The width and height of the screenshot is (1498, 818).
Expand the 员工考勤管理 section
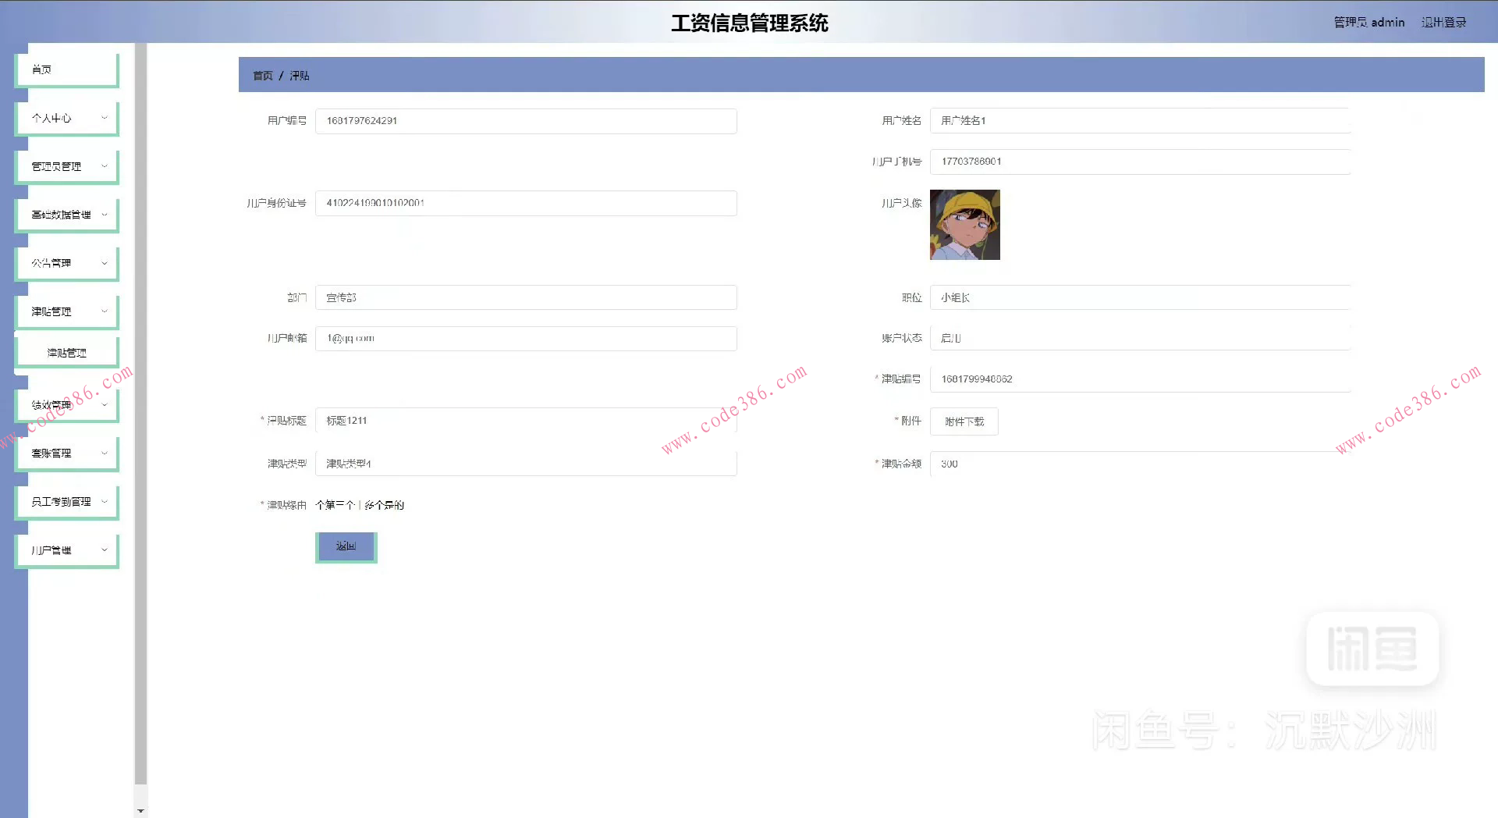click(x=66, y=501)
